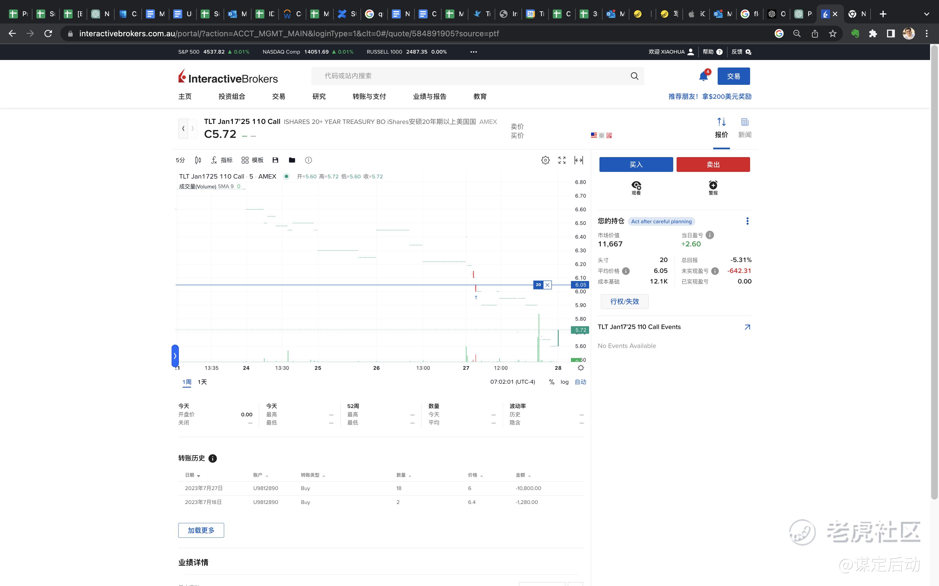Add to watchlist using 观看 icon

click(636, 188)
